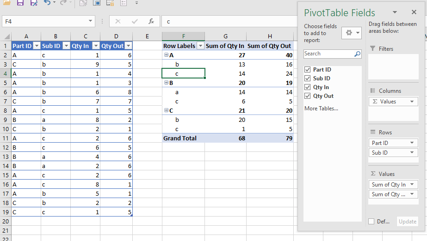Click the empty Filters drop area

coord(393,66)
